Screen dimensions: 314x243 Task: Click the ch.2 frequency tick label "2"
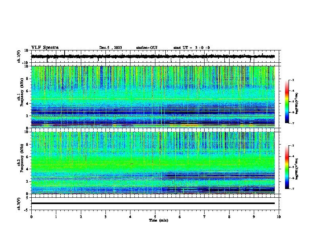[x=27, y=181]
